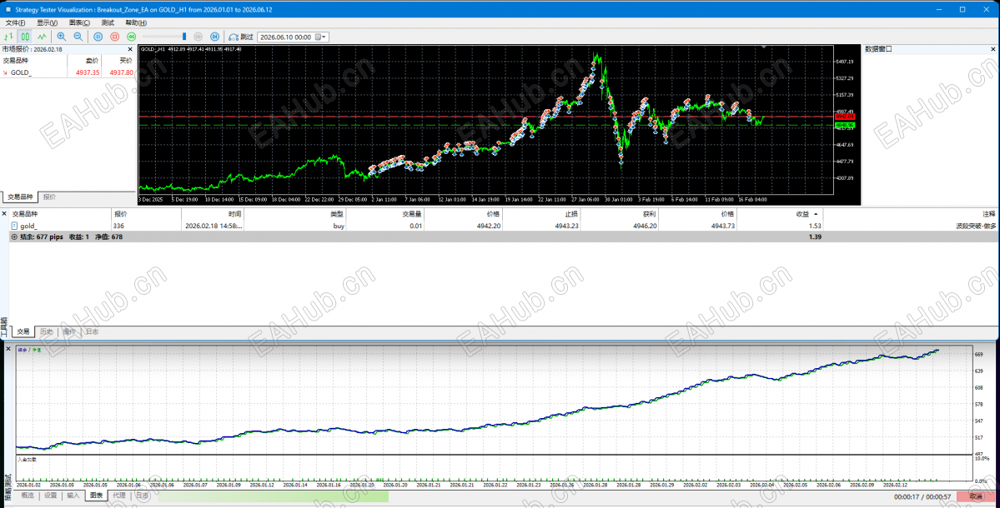Switch to the 报价 tab of market watch
This screenshot has width=1000, height=508.
tap(49, 197)
